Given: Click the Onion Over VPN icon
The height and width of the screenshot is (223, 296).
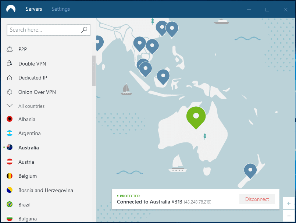Looking at the screenshot, I should tap(10, 92).
